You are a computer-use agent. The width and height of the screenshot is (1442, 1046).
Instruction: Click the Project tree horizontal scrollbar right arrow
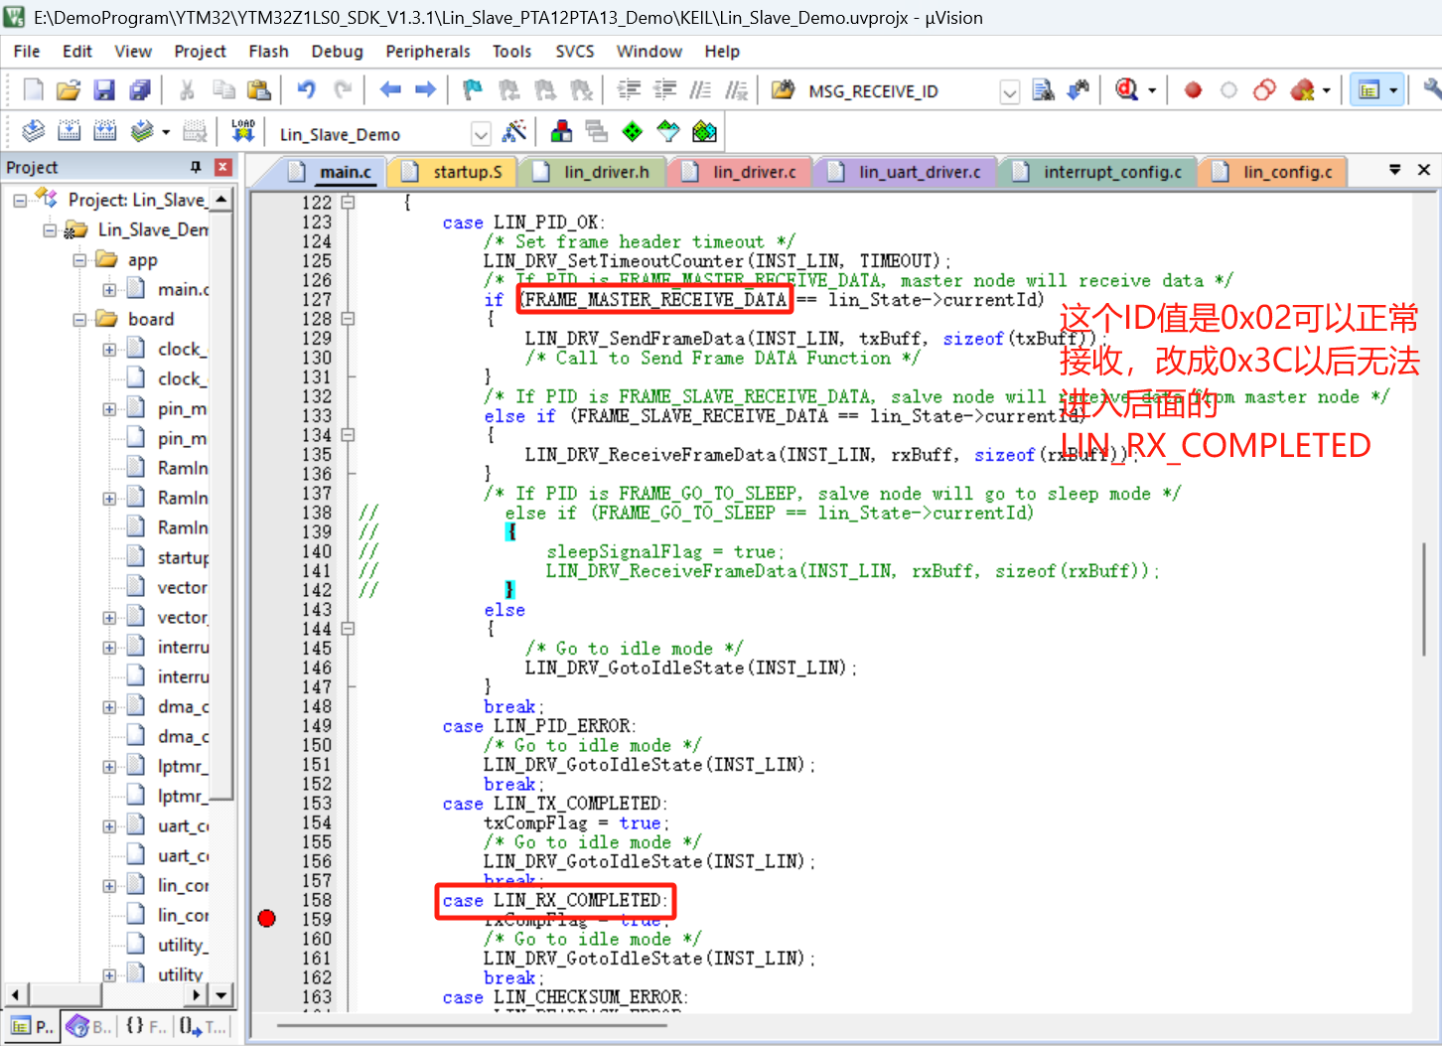click(x=197, y=993)
